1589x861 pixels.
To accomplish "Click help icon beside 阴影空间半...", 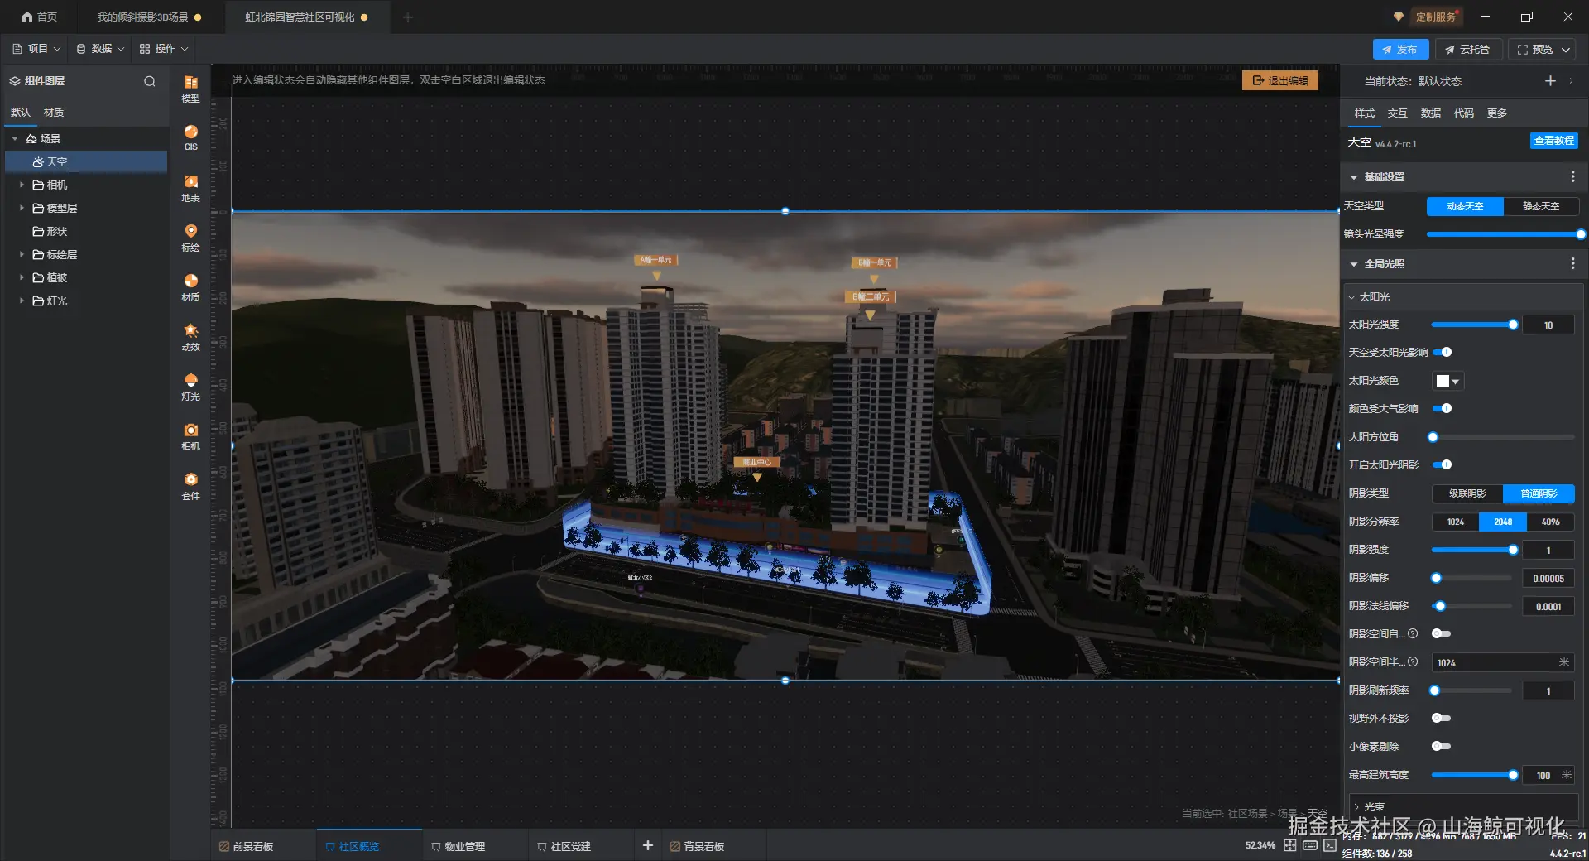I will point(1413,661).
